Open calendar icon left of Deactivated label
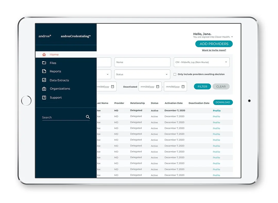 coord(112,86)
